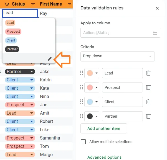Screen dimensions: 167x160
Task: Click the Apply to column range field
Action: point(117,33)
